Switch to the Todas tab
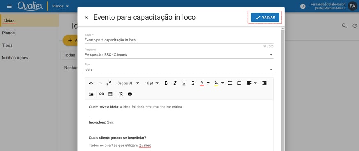The height and width of the screenshot is (151, 359). click(69, 55)
